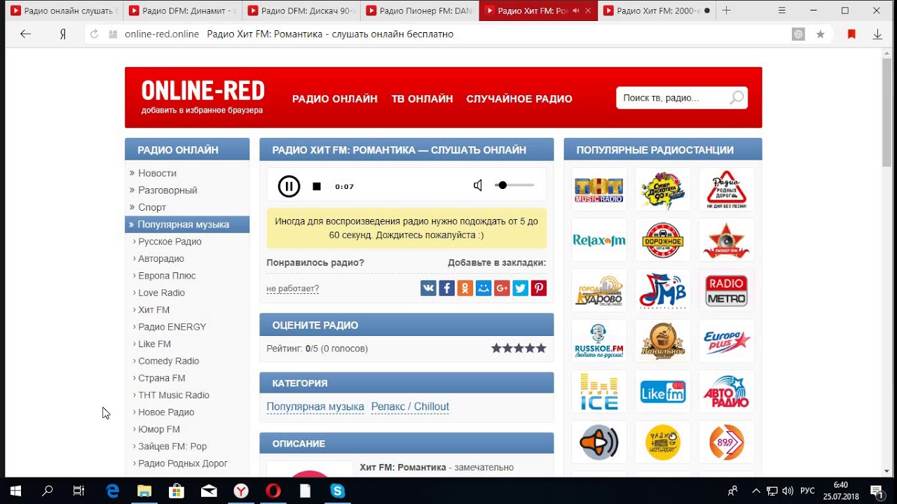
Task: Open Gorod Kudrovo station logo
Action: pyautogui.click(x=598, y=290)
